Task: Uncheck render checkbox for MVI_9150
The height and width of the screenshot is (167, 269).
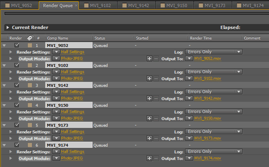Action: pos(17,105)
